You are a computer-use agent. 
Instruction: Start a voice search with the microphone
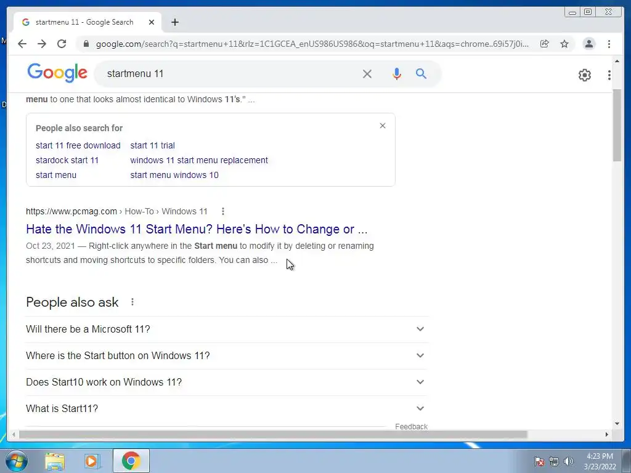(396, 74)
